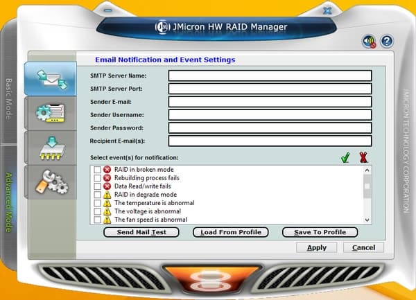Click the green check select-all icon

click(345, 157)
